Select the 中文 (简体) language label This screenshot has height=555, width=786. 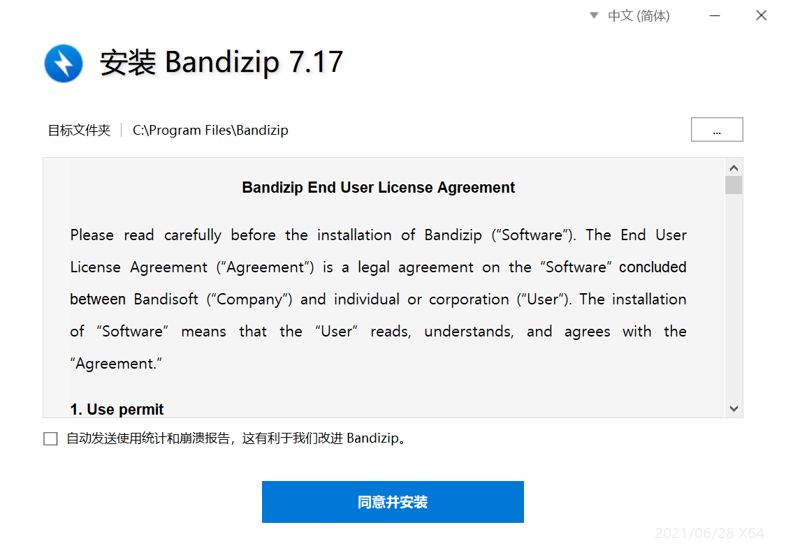[x=639, y=16]
